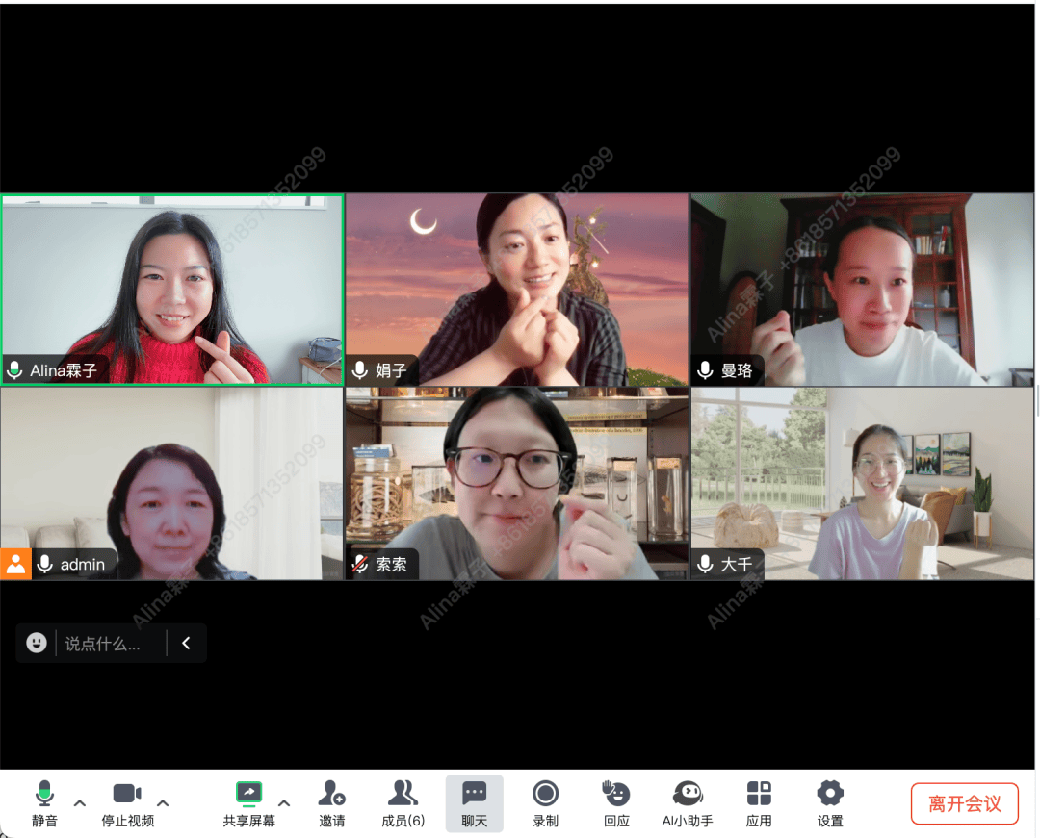Image resolution: width=1040 pixels, height=838 pixels.
Task: Open the 应用 apps icon
Action: click(x=759, y=803)
